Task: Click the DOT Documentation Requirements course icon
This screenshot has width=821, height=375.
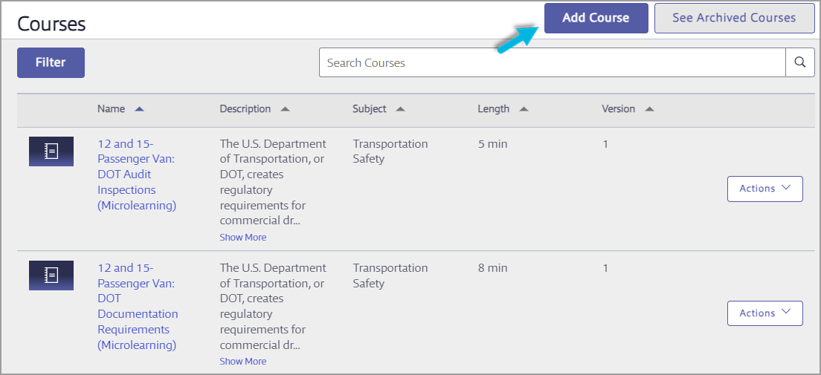Action: pyautogui.click(x=51, y=275)
